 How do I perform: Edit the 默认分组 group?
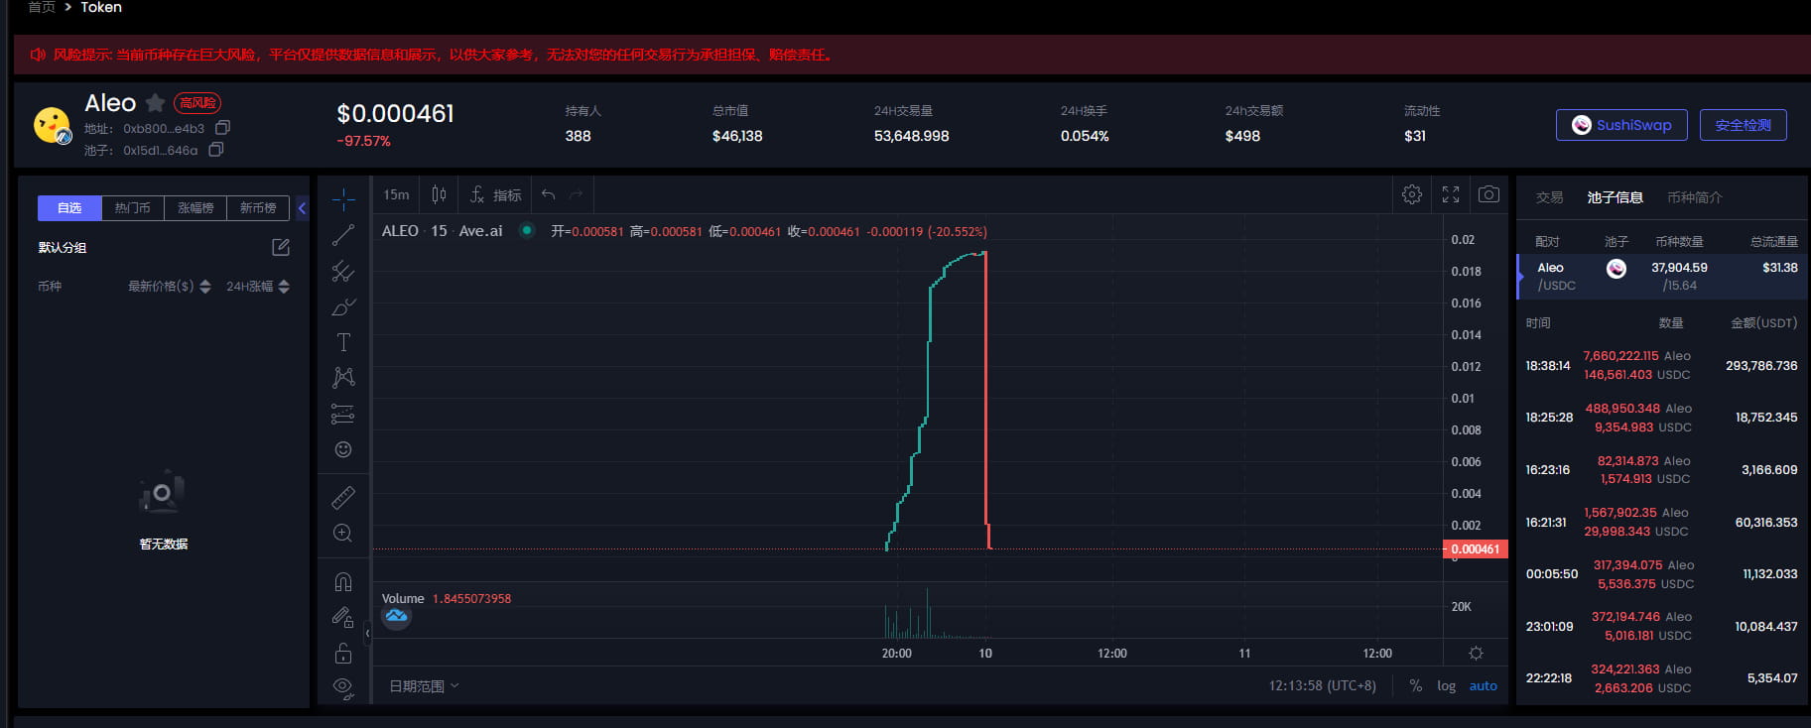point(281,247)
